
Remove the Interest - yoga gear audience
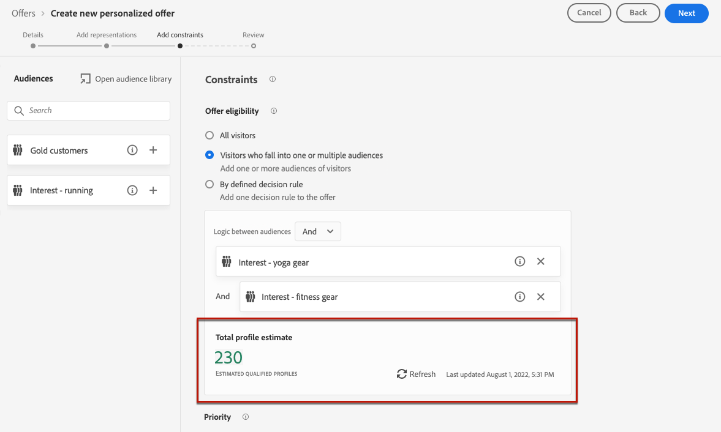540,262
